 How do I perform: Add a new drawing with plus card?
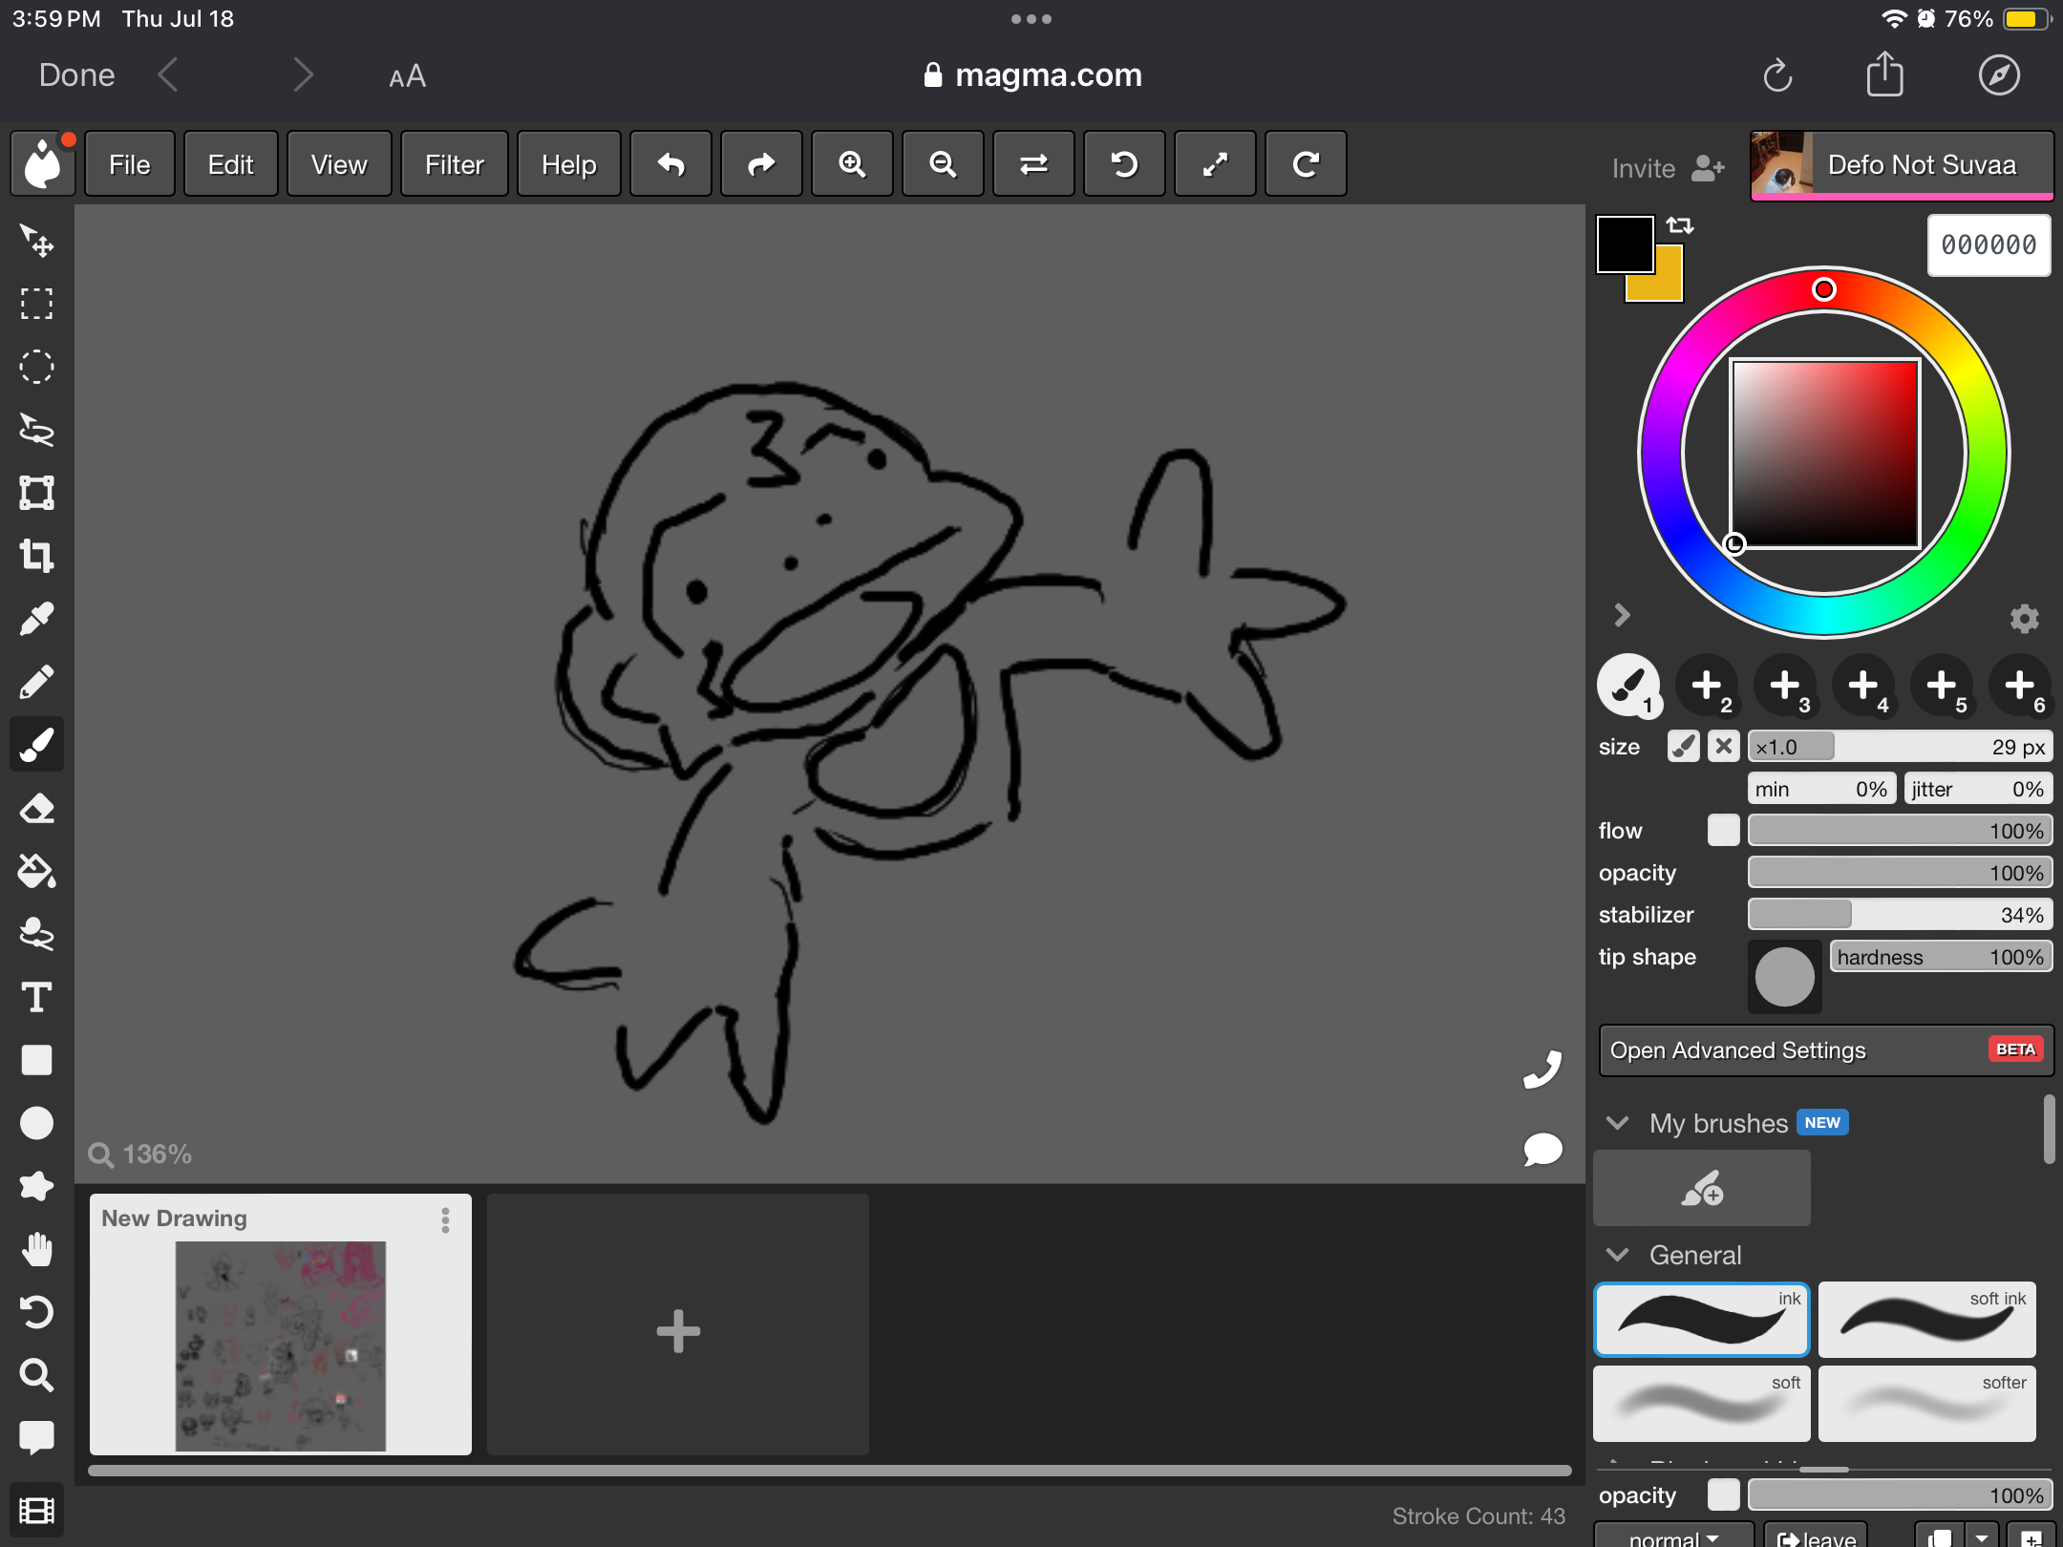click(x=678, y=1325)
